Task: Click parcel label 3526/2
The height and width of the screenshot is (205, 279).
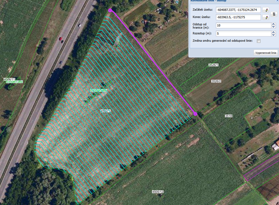Action: [216, 81]
